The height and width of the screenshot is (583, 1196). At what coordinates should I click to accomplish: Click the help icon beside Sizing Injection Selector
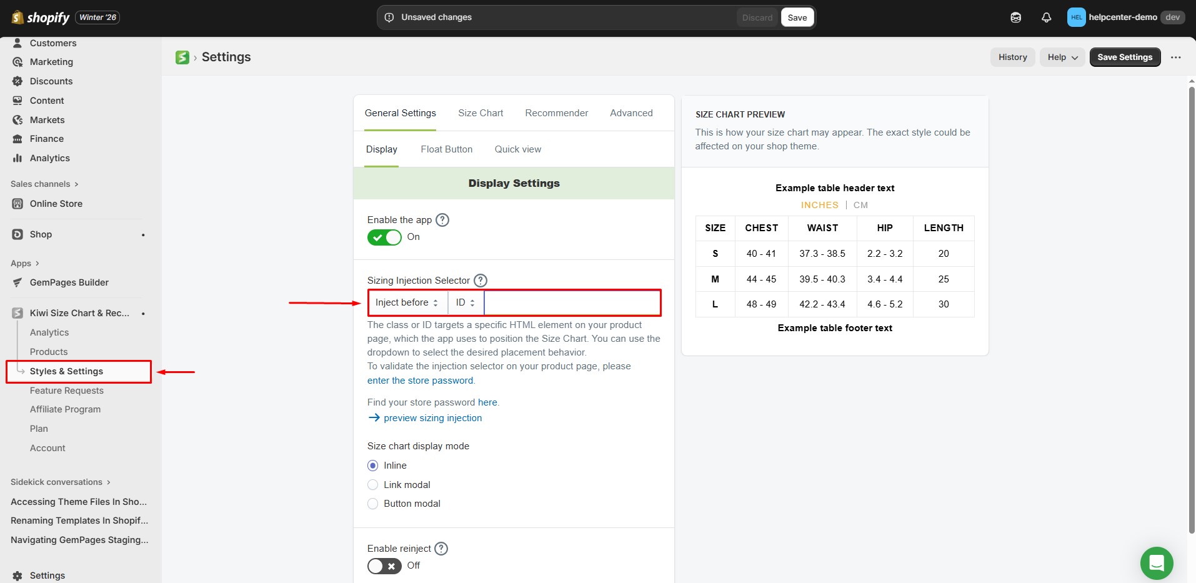481,281
